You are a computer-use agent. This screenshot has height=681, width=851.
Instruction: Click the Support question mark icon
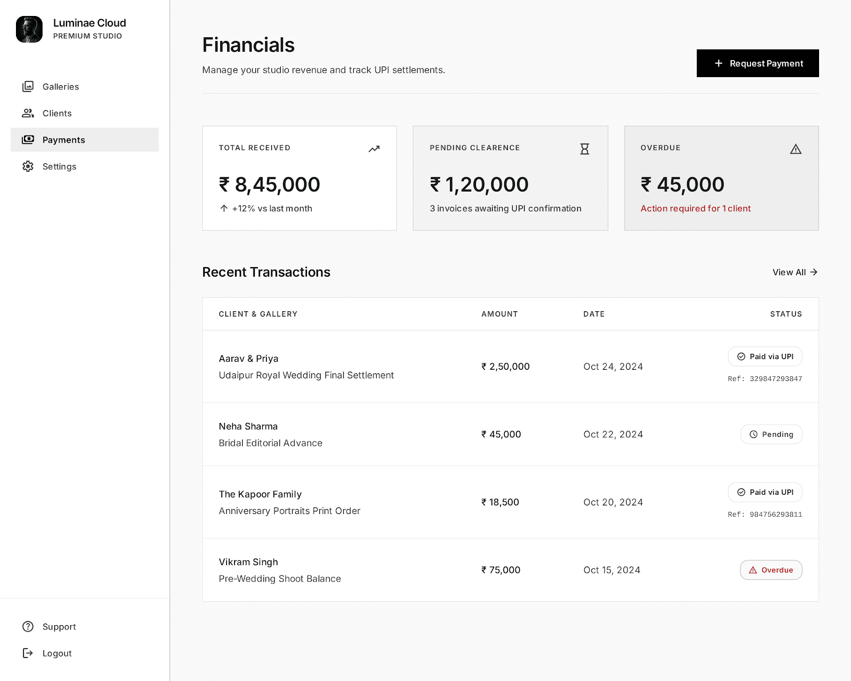click(x=28, y=627)
